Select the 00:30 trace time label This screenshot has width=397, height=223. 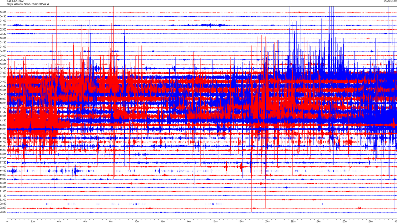point(3,17)
